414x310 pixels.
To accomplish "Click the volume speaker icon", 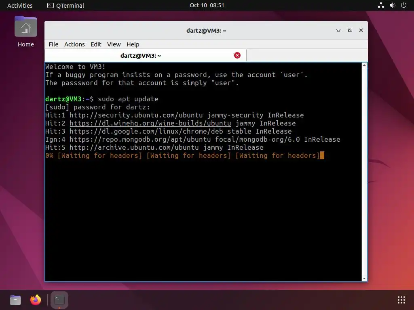I will [392, 5].
